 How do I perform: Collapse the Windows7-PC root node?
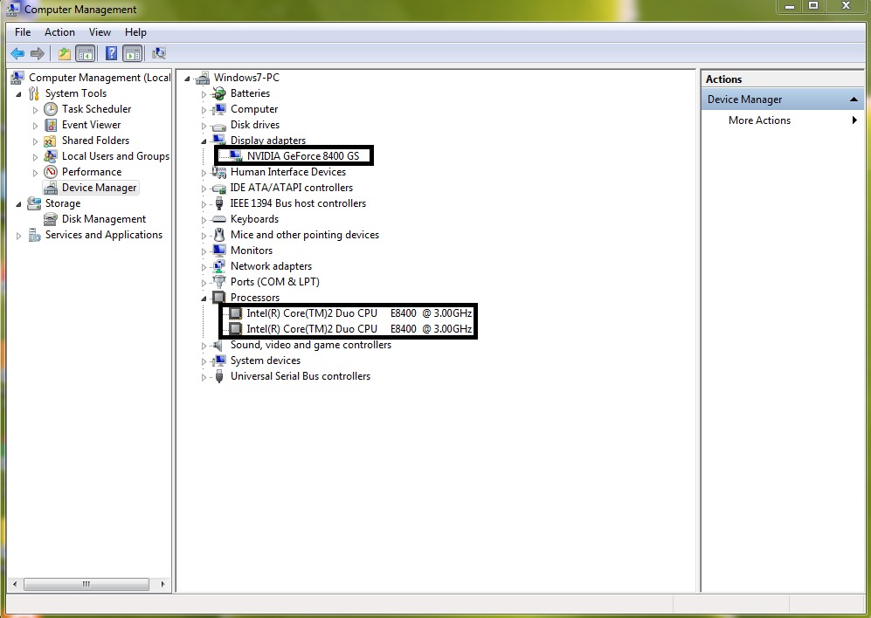[x=187, y=79]
